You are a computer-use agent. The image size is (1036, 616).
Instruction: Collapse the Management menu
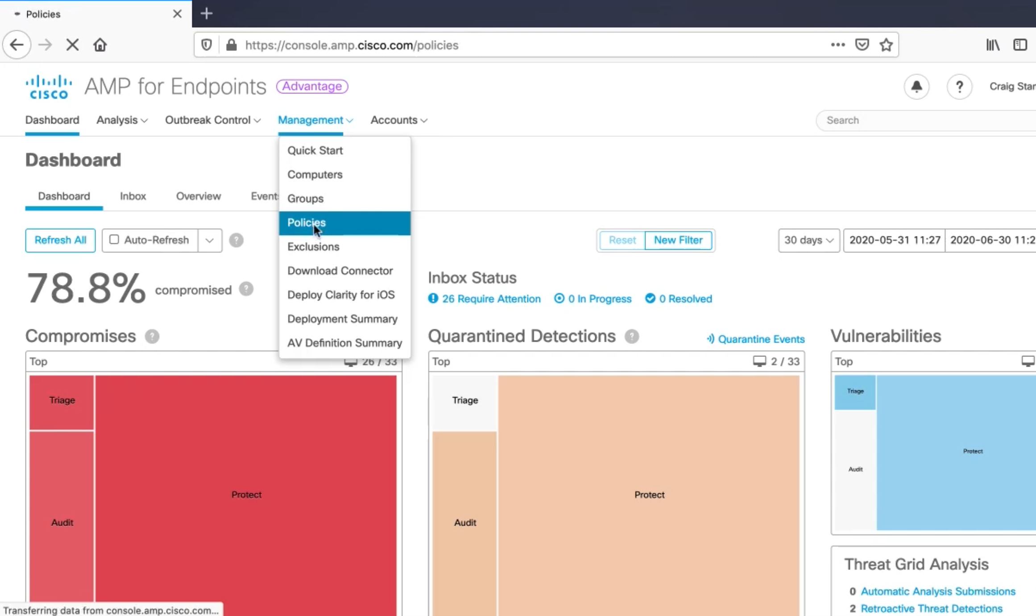click(315, 120)
